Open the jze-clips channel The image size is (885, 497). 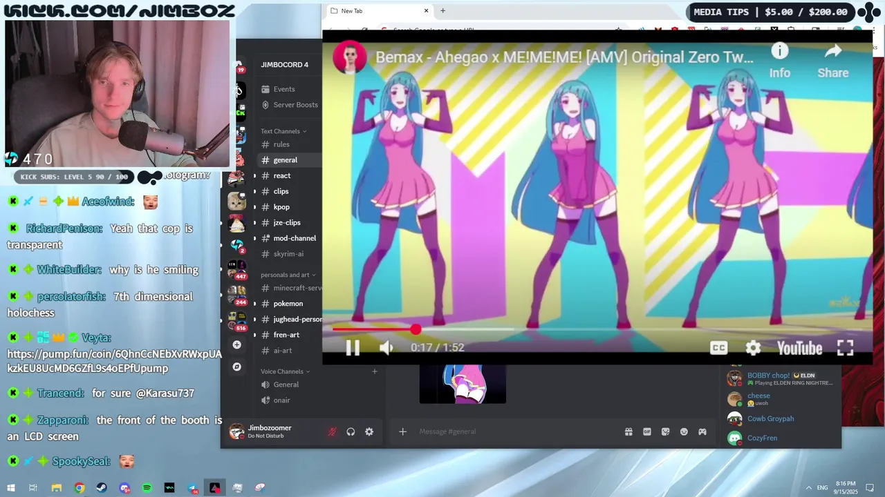click(x=287, y=223)
